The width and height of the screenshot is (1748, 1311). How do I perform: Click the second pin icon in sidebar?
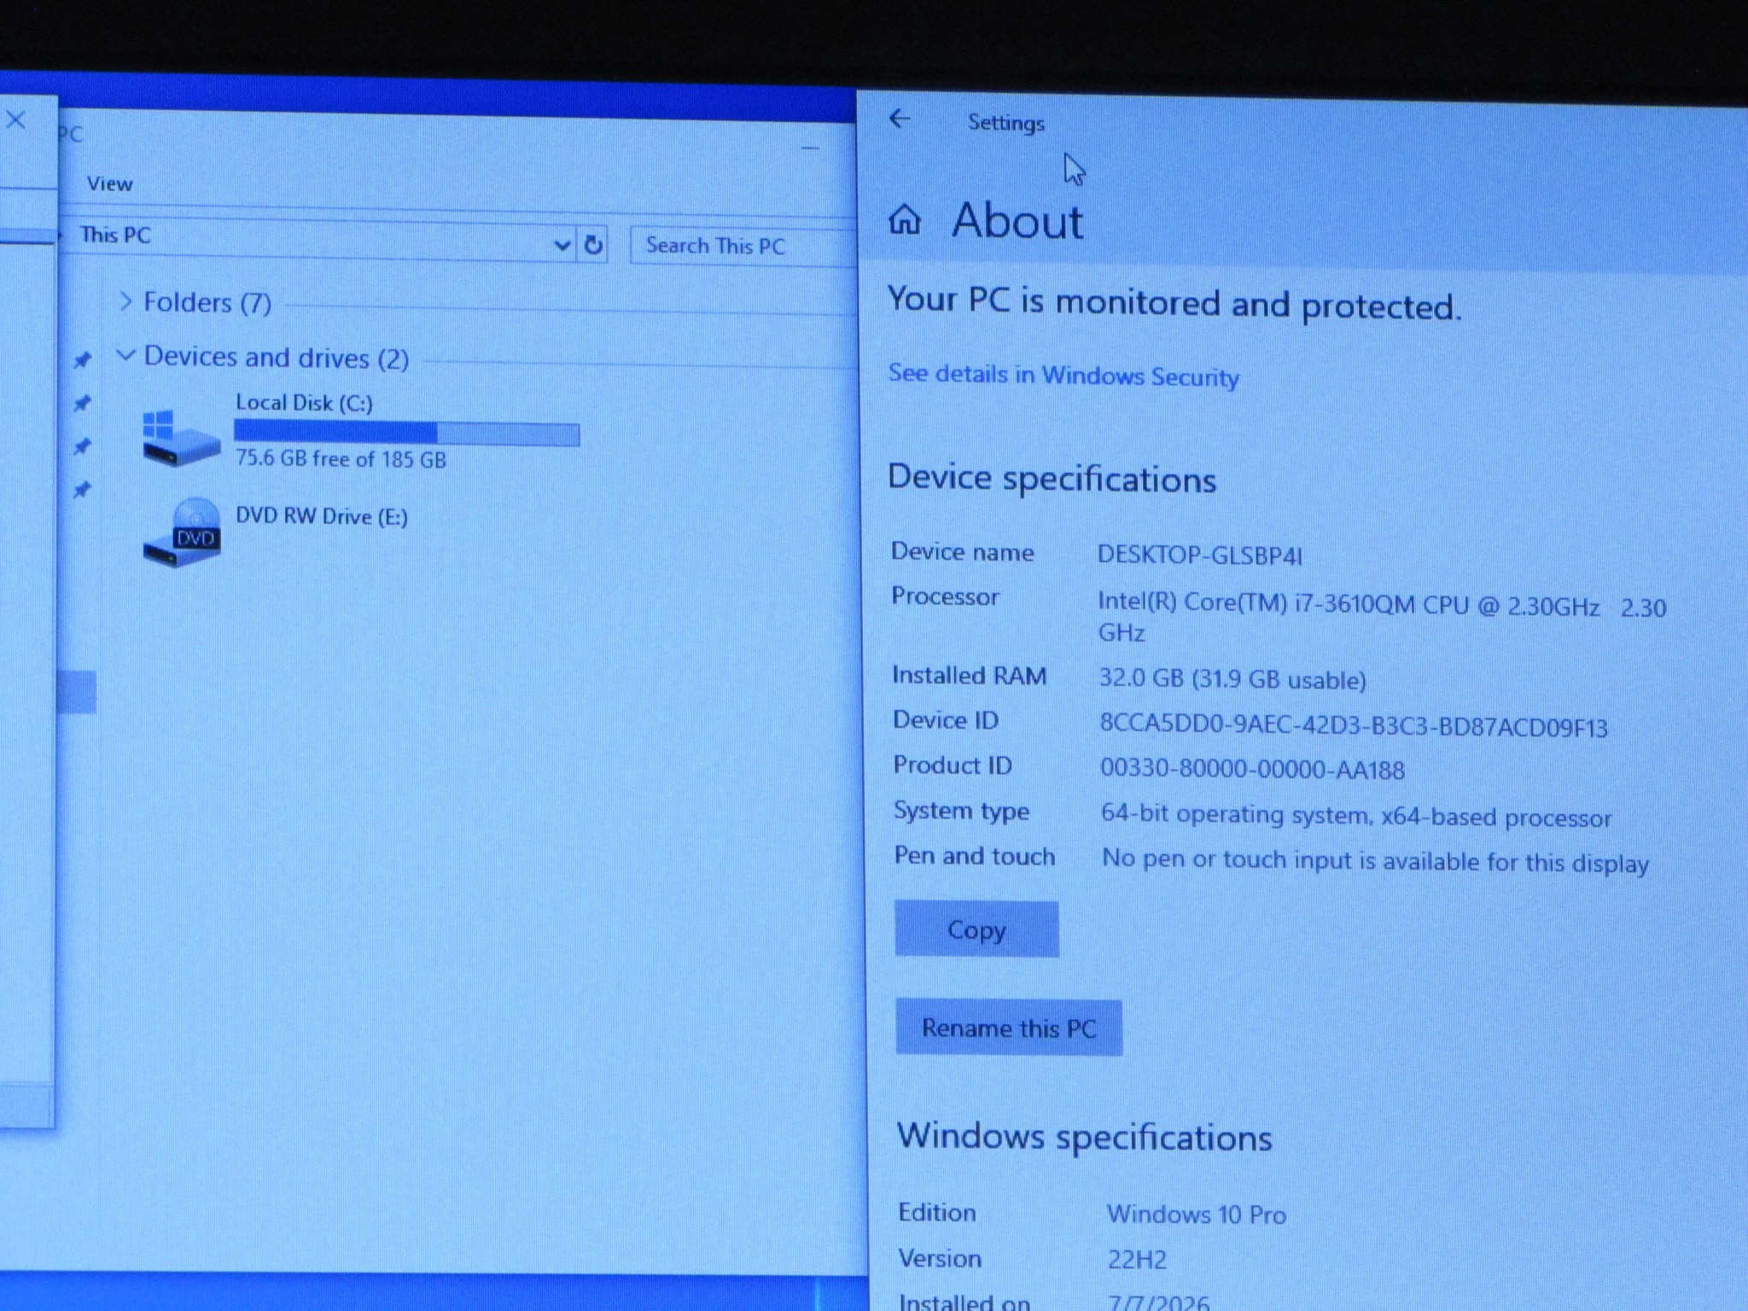[x=82, y=403]
